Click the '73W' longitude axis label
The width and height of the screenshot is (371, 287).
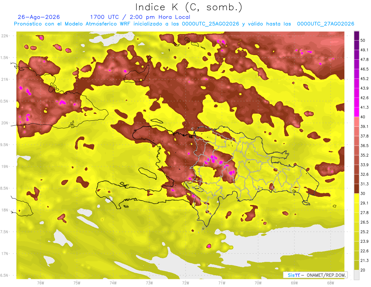tap(149, 283)
